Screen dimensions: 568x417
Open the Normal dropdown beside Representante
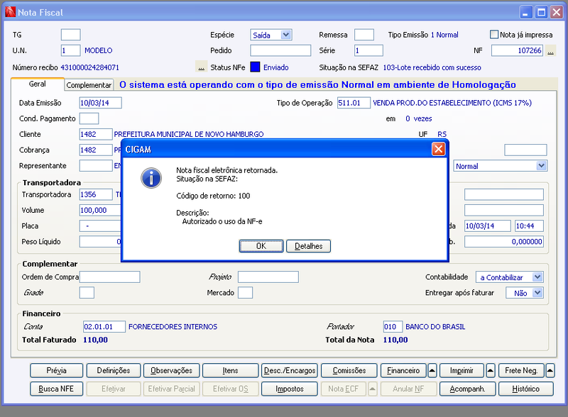pyautogui.click(x=541, y=166)
